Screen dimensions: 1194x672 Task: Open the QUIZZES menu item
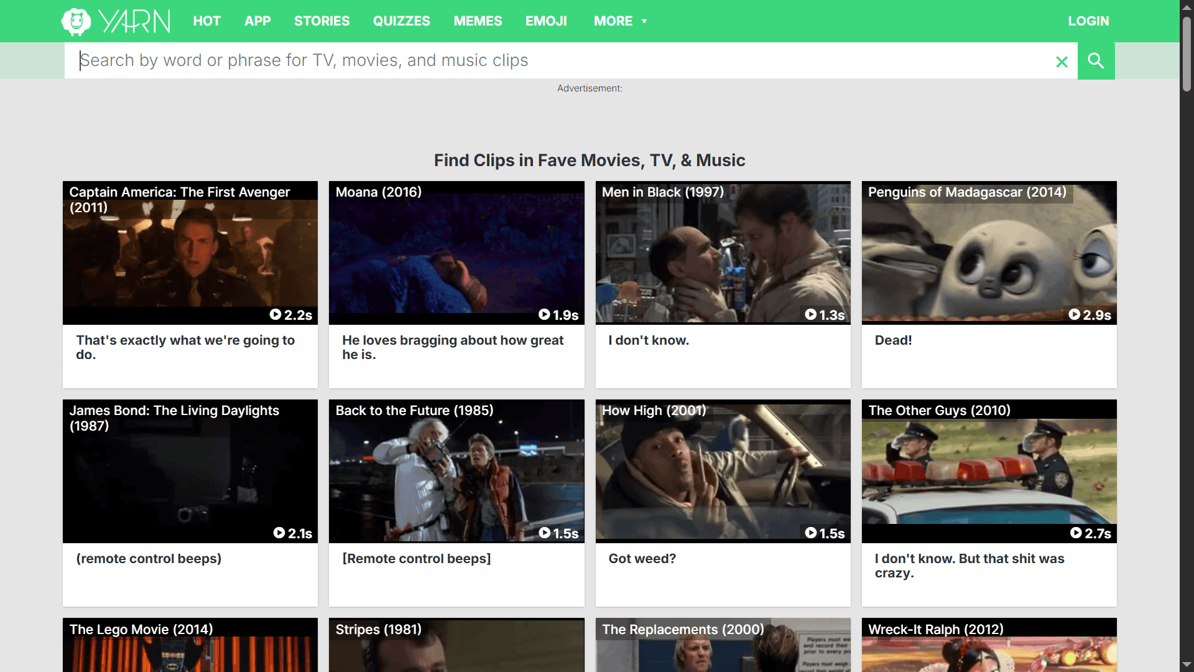[x=401, y=21]
